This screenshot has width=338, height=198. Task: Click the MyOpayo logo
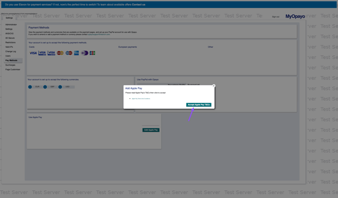click(295, 16)
